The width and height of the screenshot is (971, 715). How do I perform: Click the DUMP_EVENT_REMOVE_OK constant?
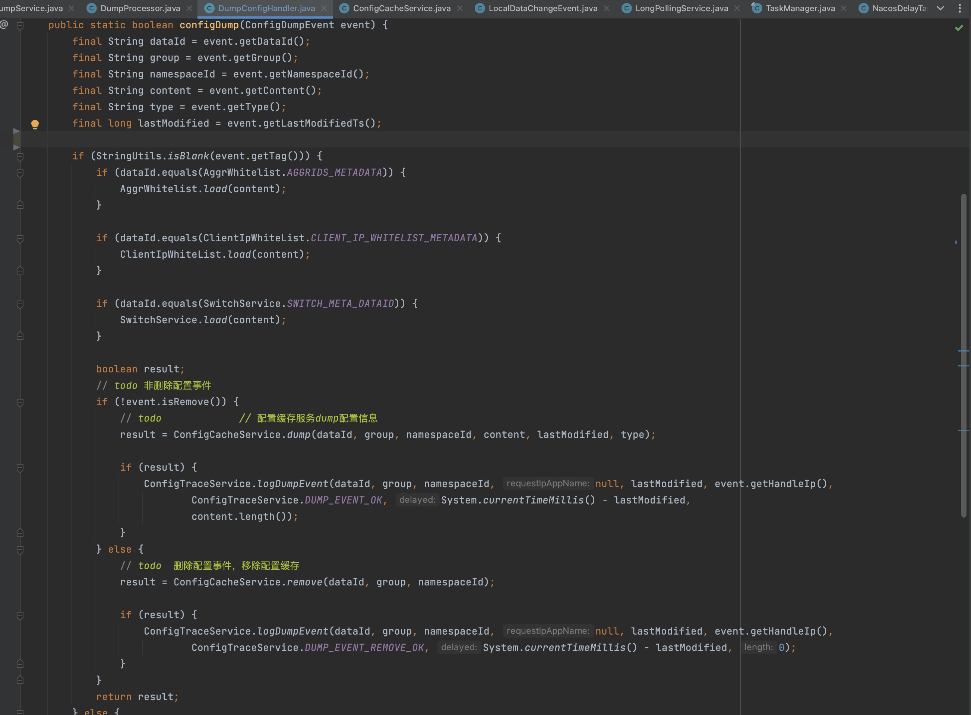[x=364, y=648]
